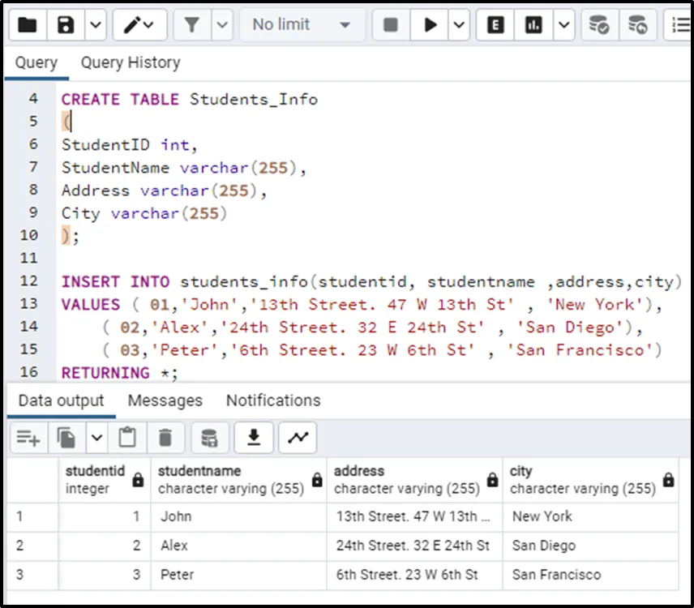Screen dimensions: 694x608
Task: Expand the Save File dropdown arrow
Action: click(95, 25)
